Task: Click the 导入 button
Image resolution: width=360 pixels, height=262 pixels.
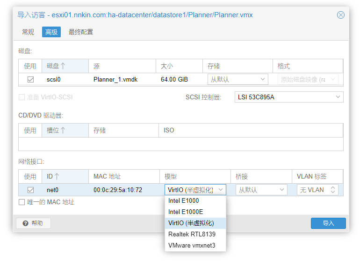Action: [328, 223]
